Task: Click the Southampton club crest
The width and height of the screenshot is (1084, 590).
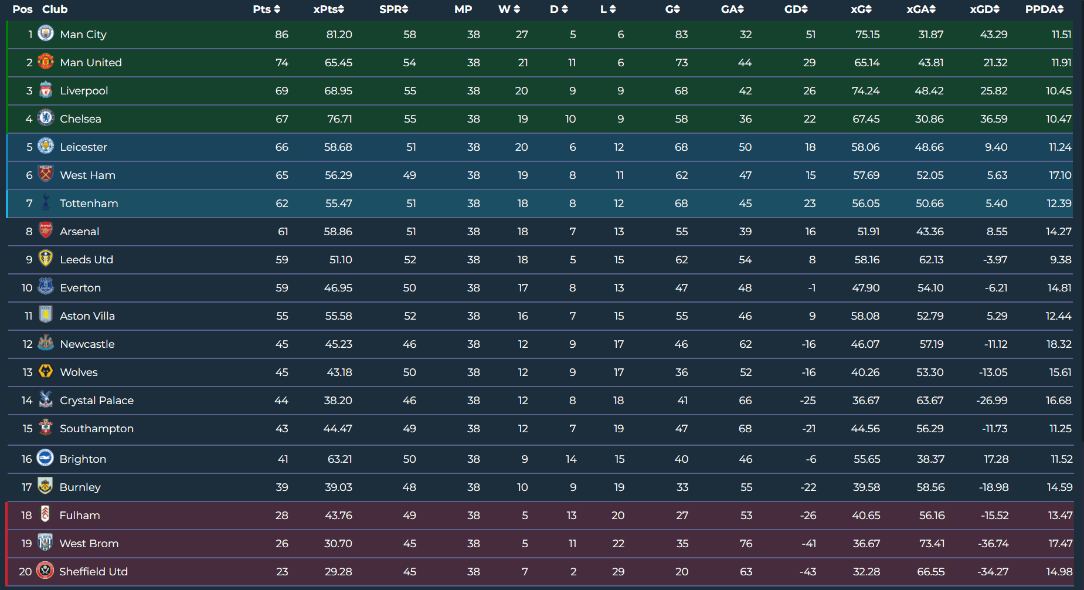Action: pos(46,428)
